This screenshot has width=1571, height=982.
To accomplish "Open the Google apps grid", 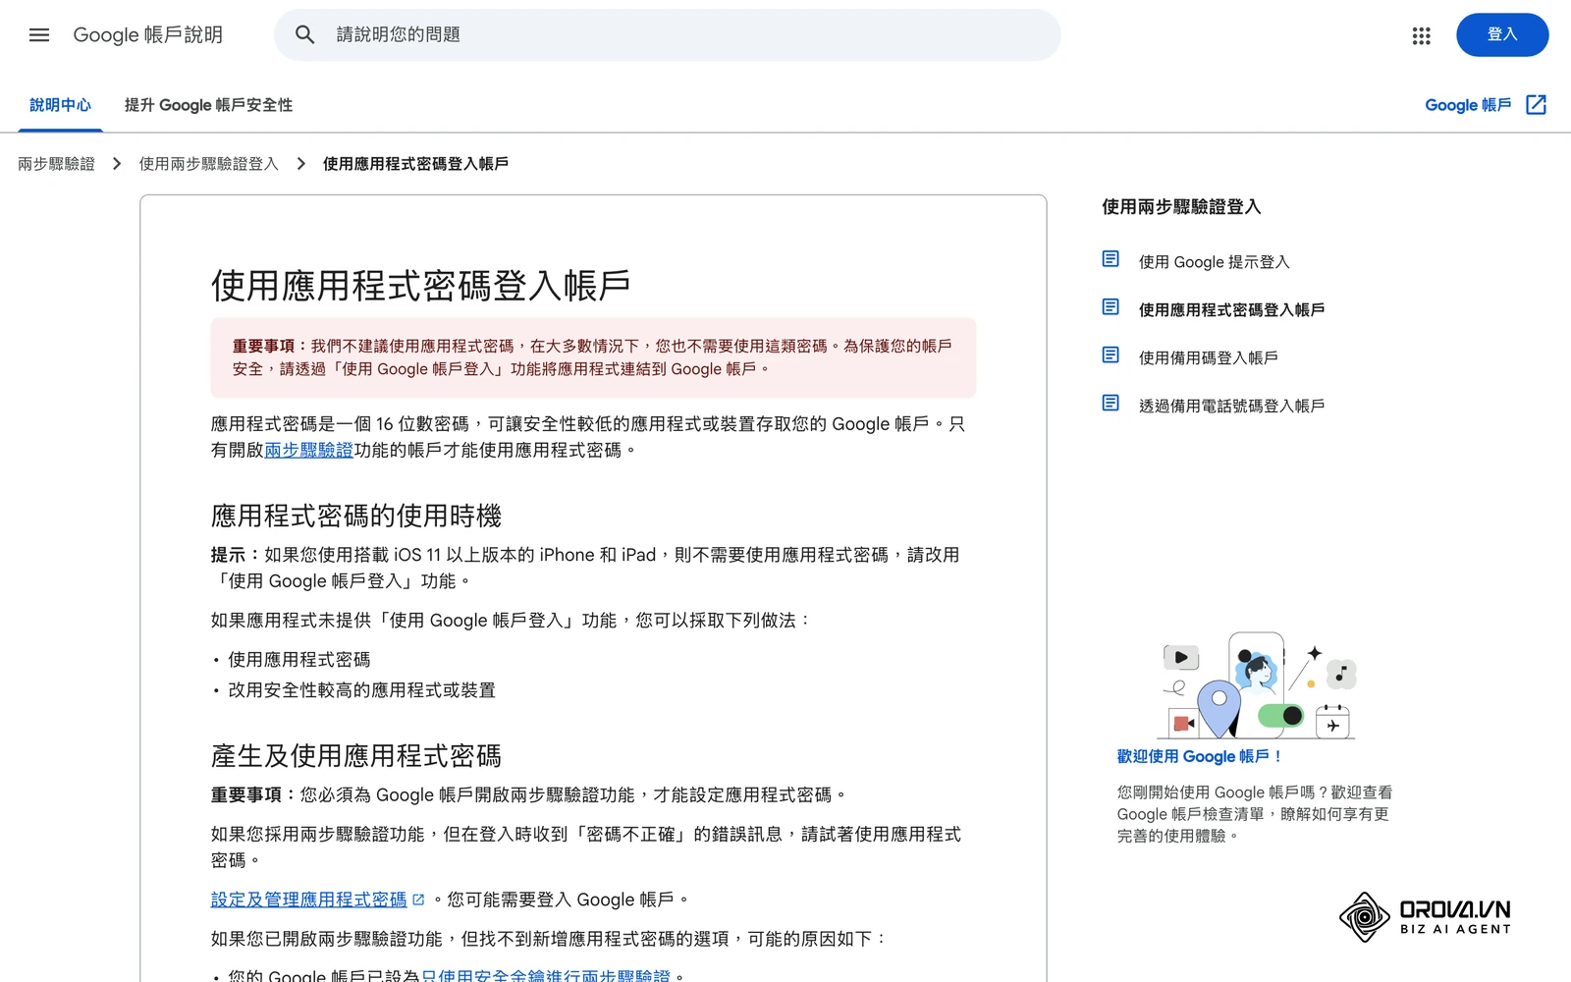I will point(1421,35).
